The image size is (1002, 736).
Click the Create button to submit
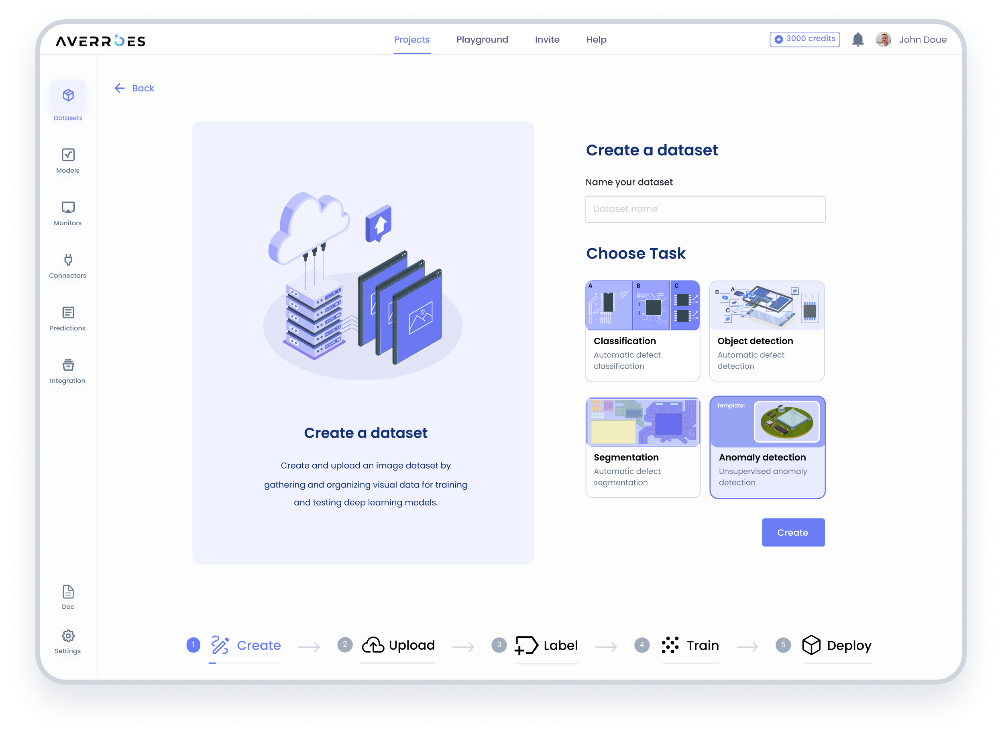[x=792, y=532]
